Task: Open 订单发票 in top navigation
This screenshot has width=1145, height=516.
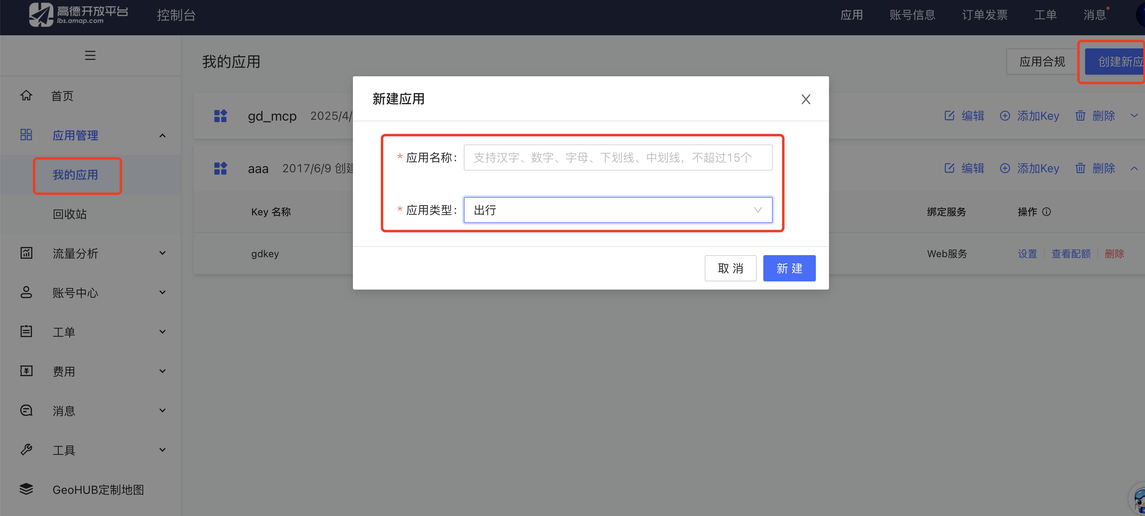Action: pyautogui.click(x=985, y=15)
